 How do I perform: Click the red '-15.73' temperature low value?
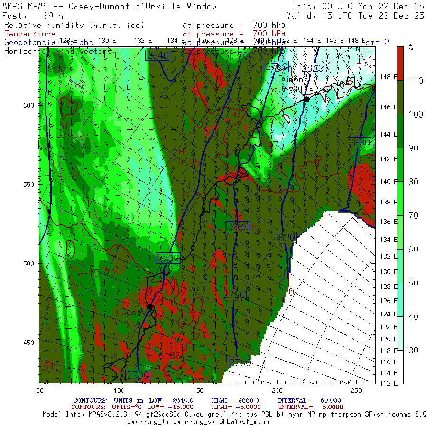[100, 273]
